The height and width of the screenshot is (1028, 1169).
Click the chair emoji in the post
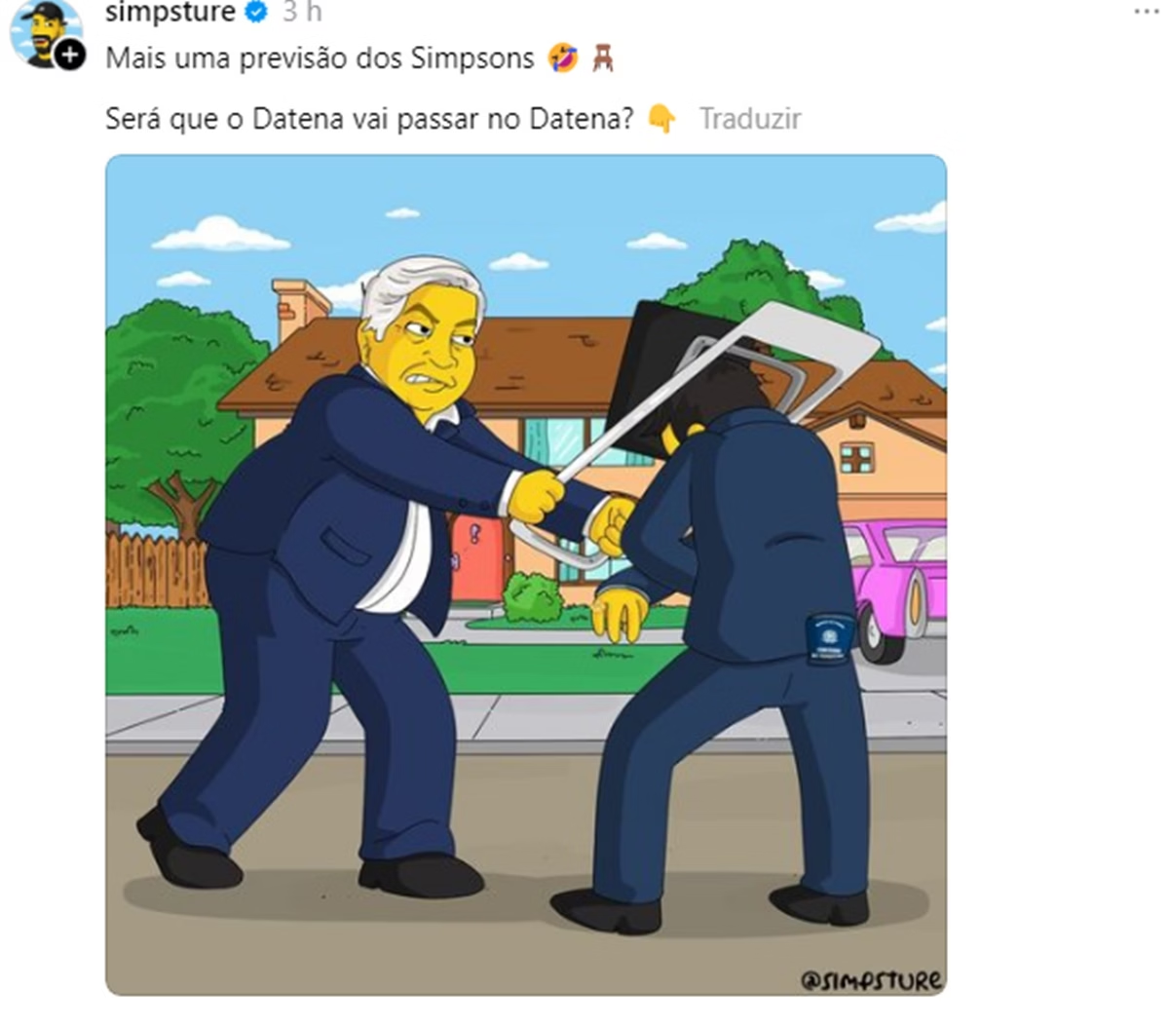tap(602, 58)
